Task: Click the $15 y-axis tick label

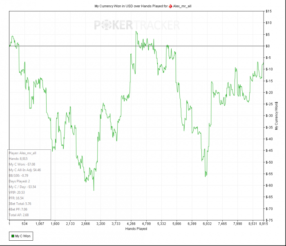Action: (x=269, y=11)
